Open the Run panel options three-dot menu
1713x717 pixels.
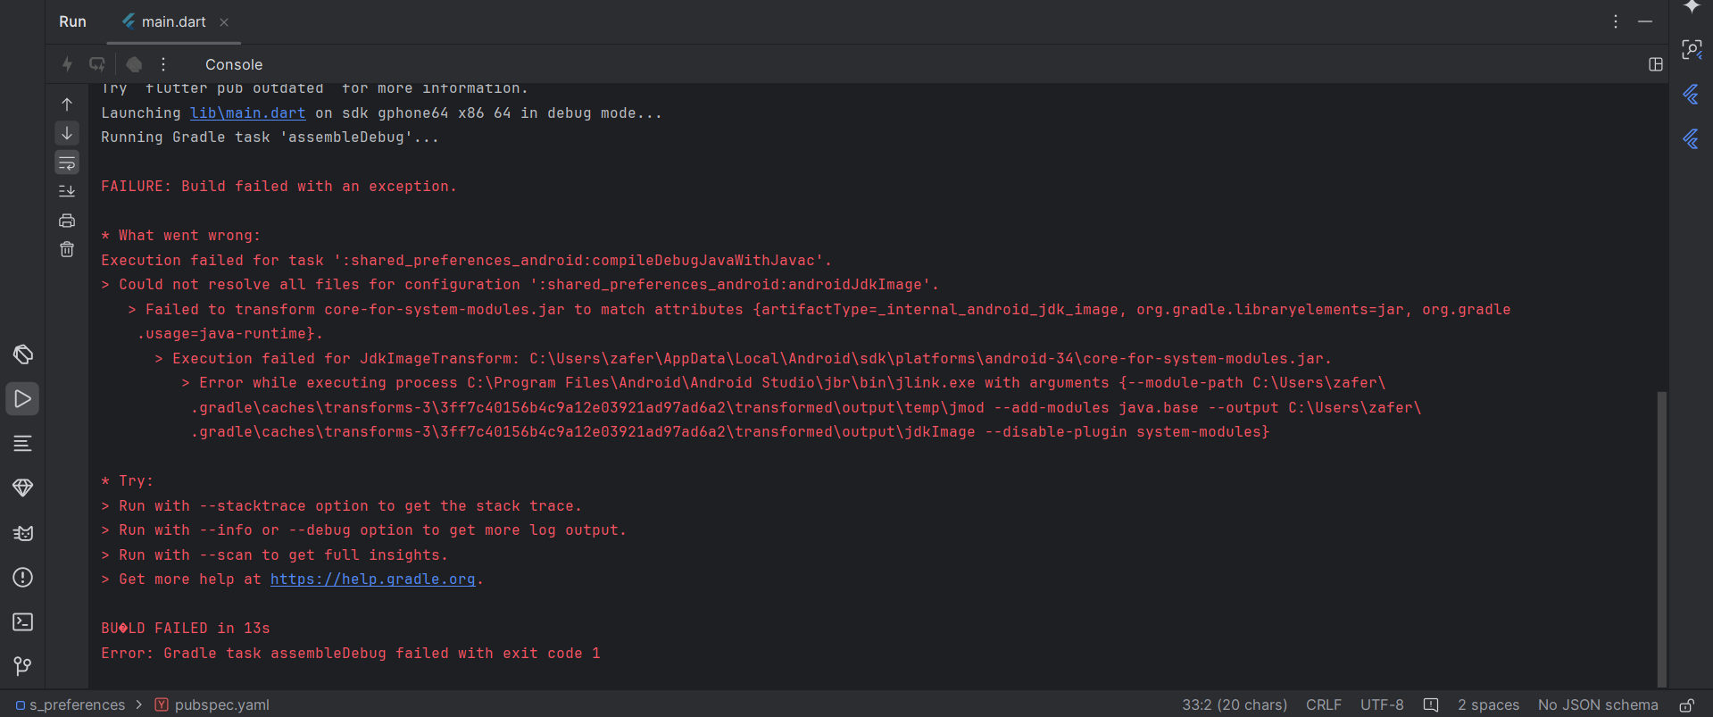[1616, 21]
